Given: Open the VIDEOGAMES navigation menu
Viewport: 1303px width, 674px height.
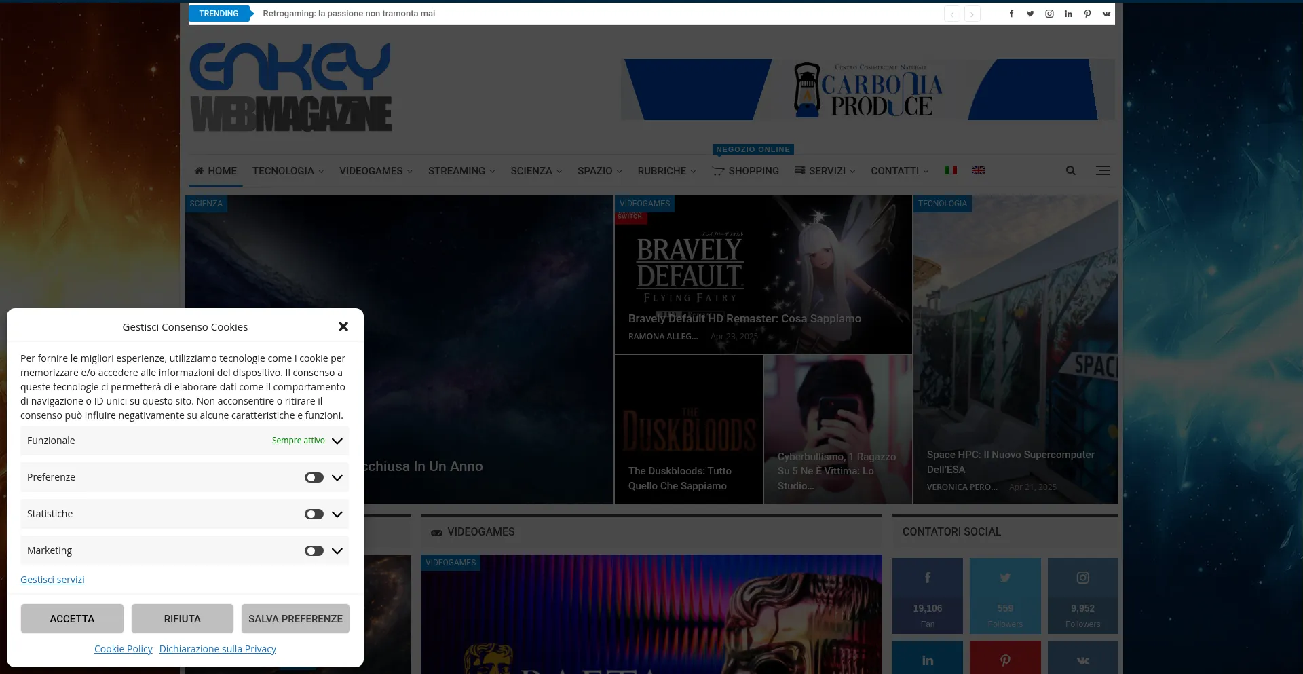Looking at the screenshot, I should (x=375, y=171).
